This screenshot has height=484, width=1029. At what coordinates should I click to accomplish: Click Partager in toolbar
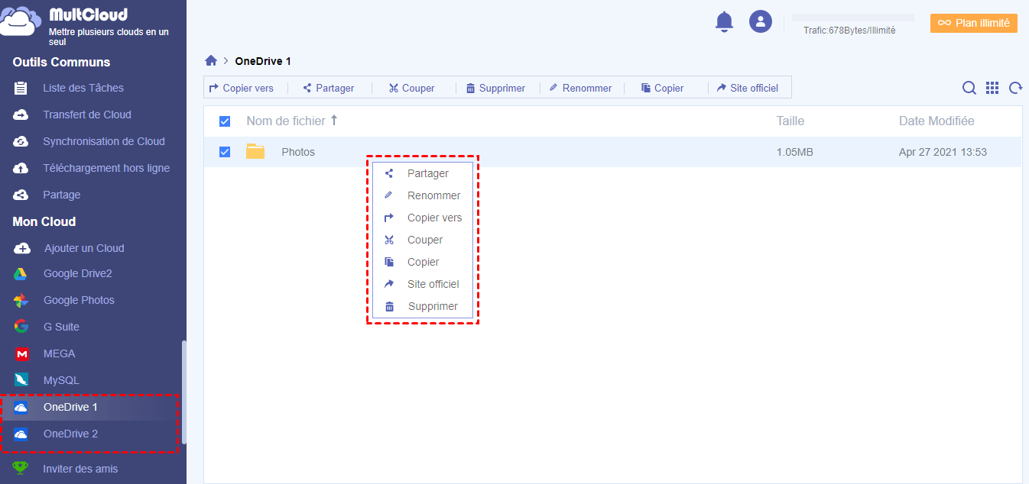click(329, 88)
